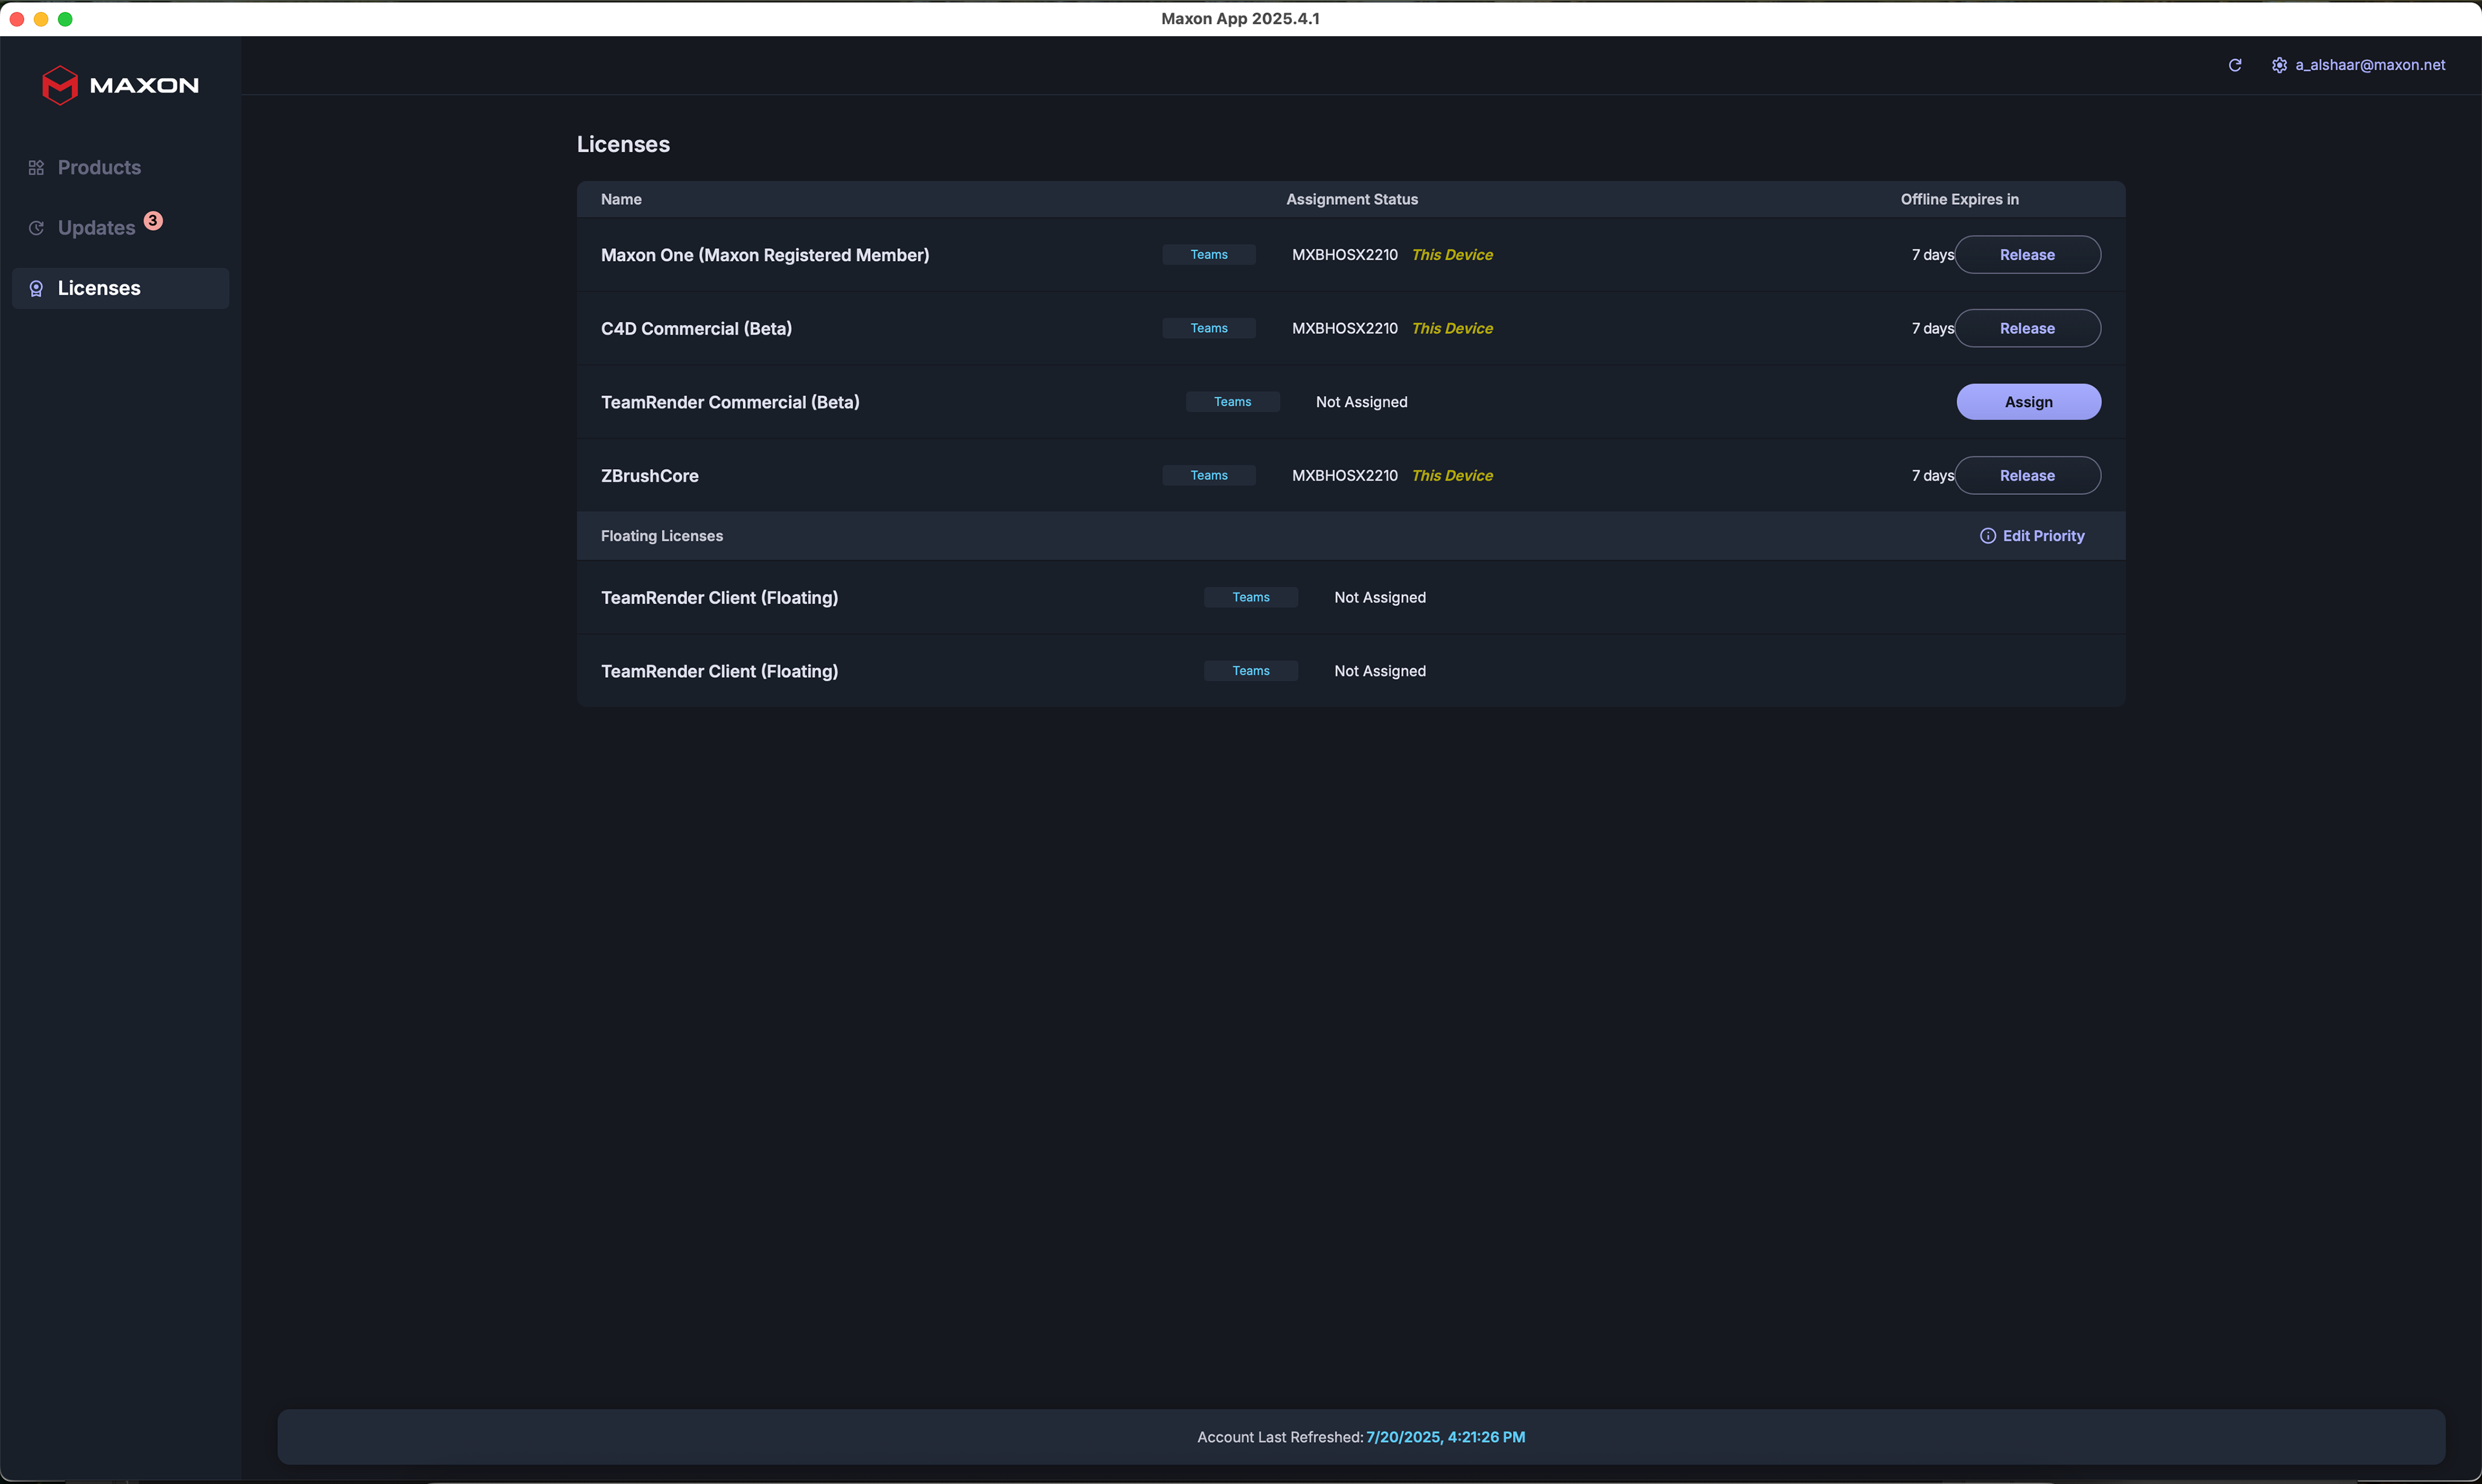This screenshot has width=2482, height=1484.
Task: Click 7 days on the ZBrushCore row
Action: (x=1932, y=476)
